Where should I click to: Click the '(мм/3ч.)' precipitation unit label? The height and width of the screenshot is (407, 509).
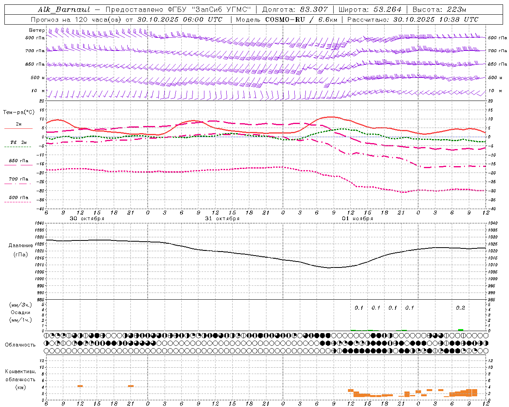(x=21, y=305)
